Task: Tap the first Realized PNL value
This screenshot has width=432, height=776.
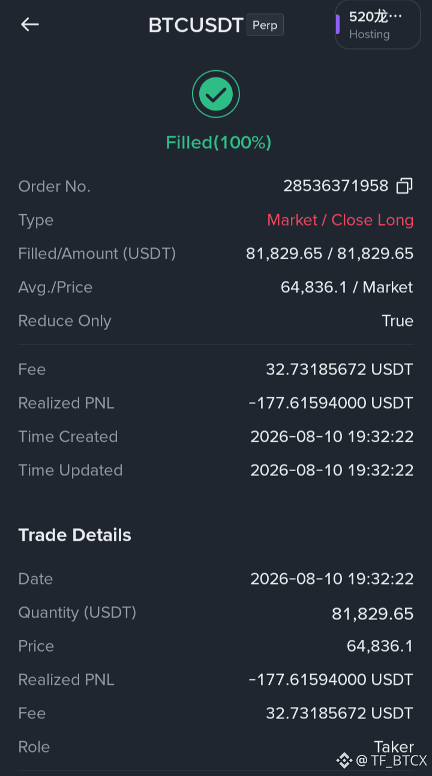Action: (x=331, y=403)
